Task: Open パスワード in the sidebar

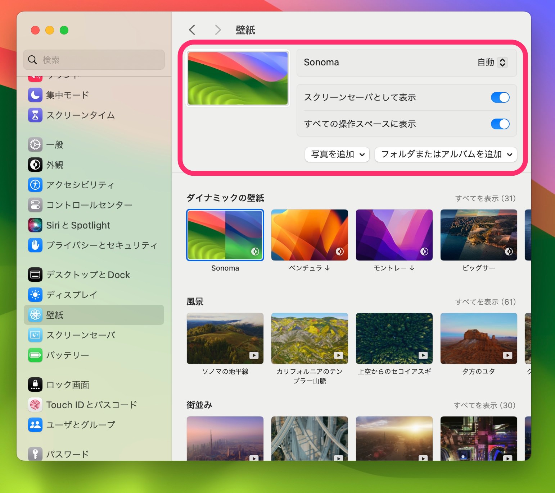Action: pyautogui.click(x=94, y=454)
